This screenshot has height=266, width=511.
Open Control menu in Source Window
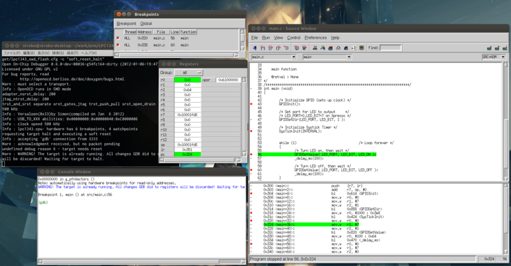294,38
